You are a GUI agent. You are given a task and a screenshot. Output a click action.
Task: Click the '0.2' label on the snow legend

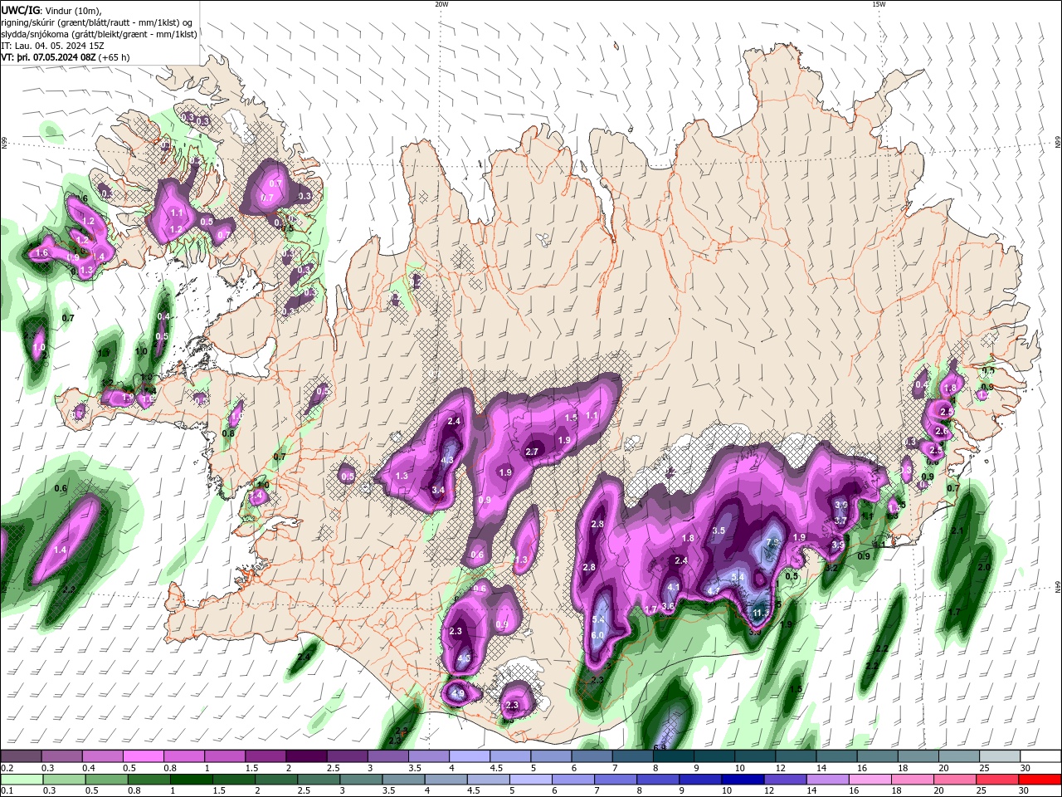[7, 768]
